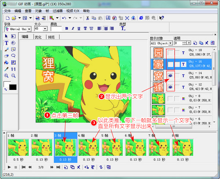This screenshot has height=179, width=220.
Task: Expand the wizard toolbar dropdown arrow
Action: pyautogui.click(x=57, y=18)
